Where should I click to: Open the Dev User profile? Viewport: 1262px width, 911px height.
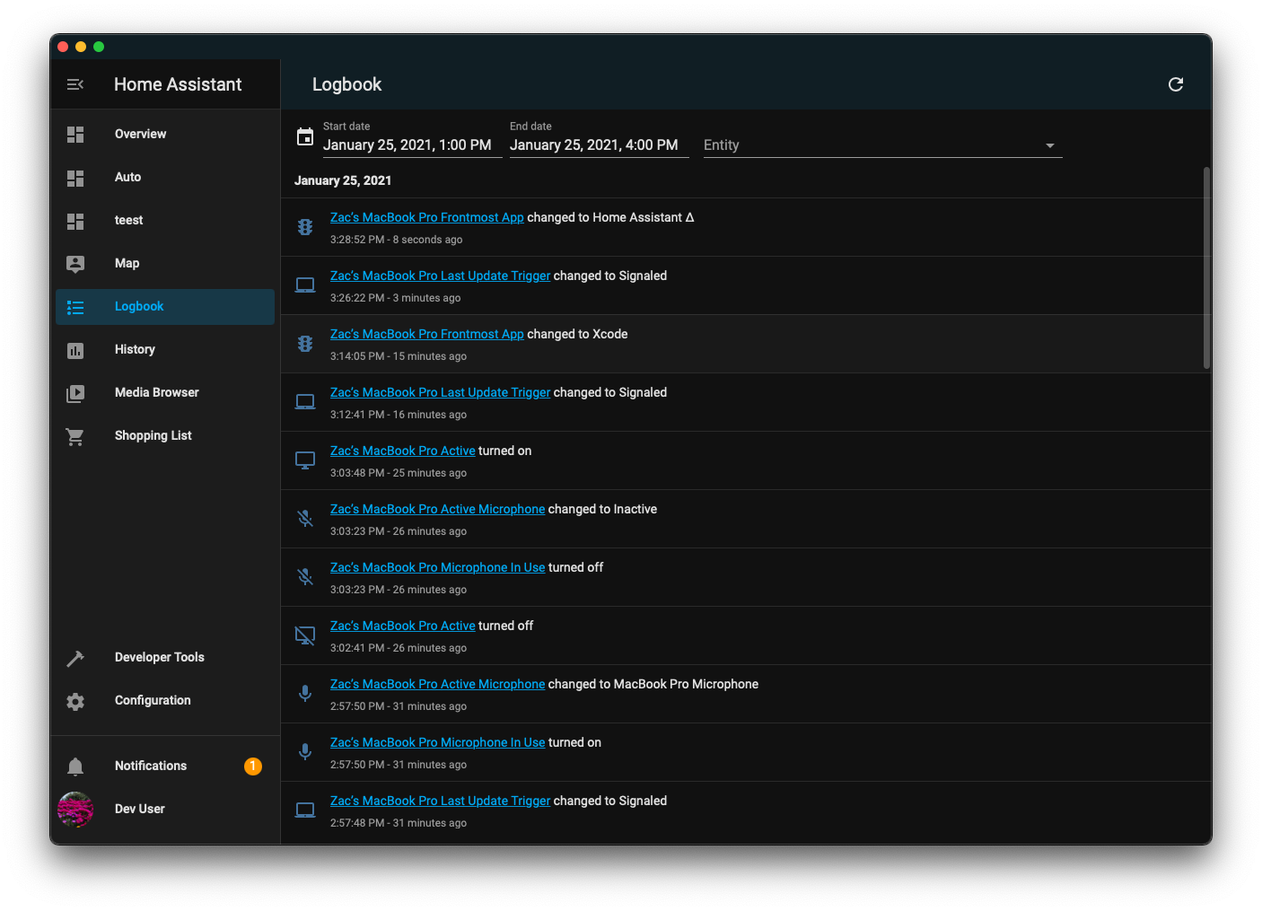pyautogui.click(x=165, y=810)
